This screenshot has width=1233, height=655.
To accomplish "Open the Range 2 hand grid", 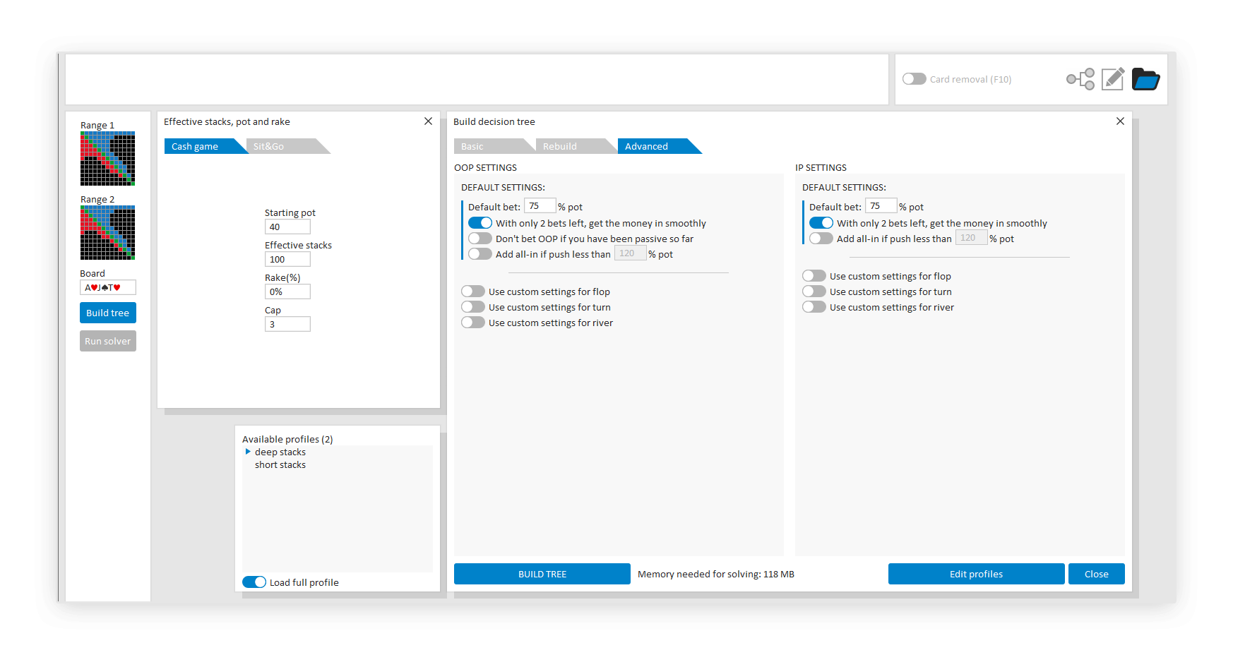I will pyautogui.click(x=107, y=233).
